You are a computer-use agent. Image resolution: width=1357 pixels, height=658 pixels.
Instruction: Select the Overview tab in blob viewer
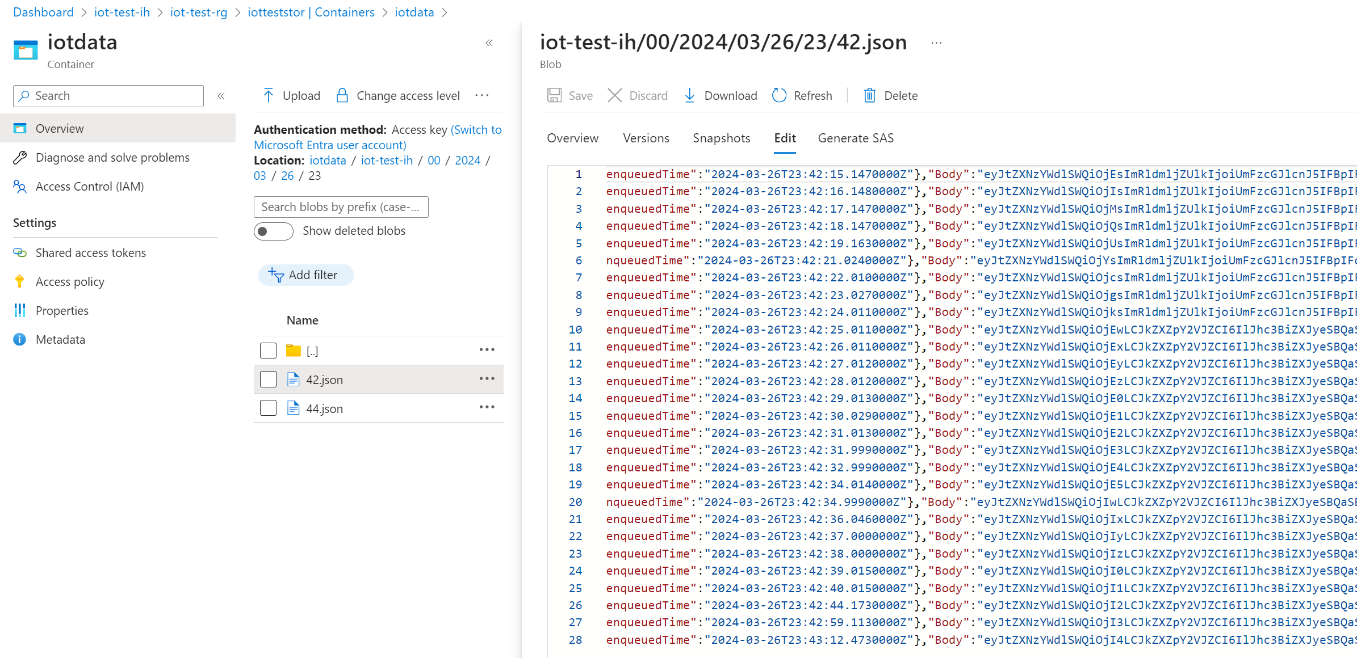pyautogui.click(x=571, y=137)
